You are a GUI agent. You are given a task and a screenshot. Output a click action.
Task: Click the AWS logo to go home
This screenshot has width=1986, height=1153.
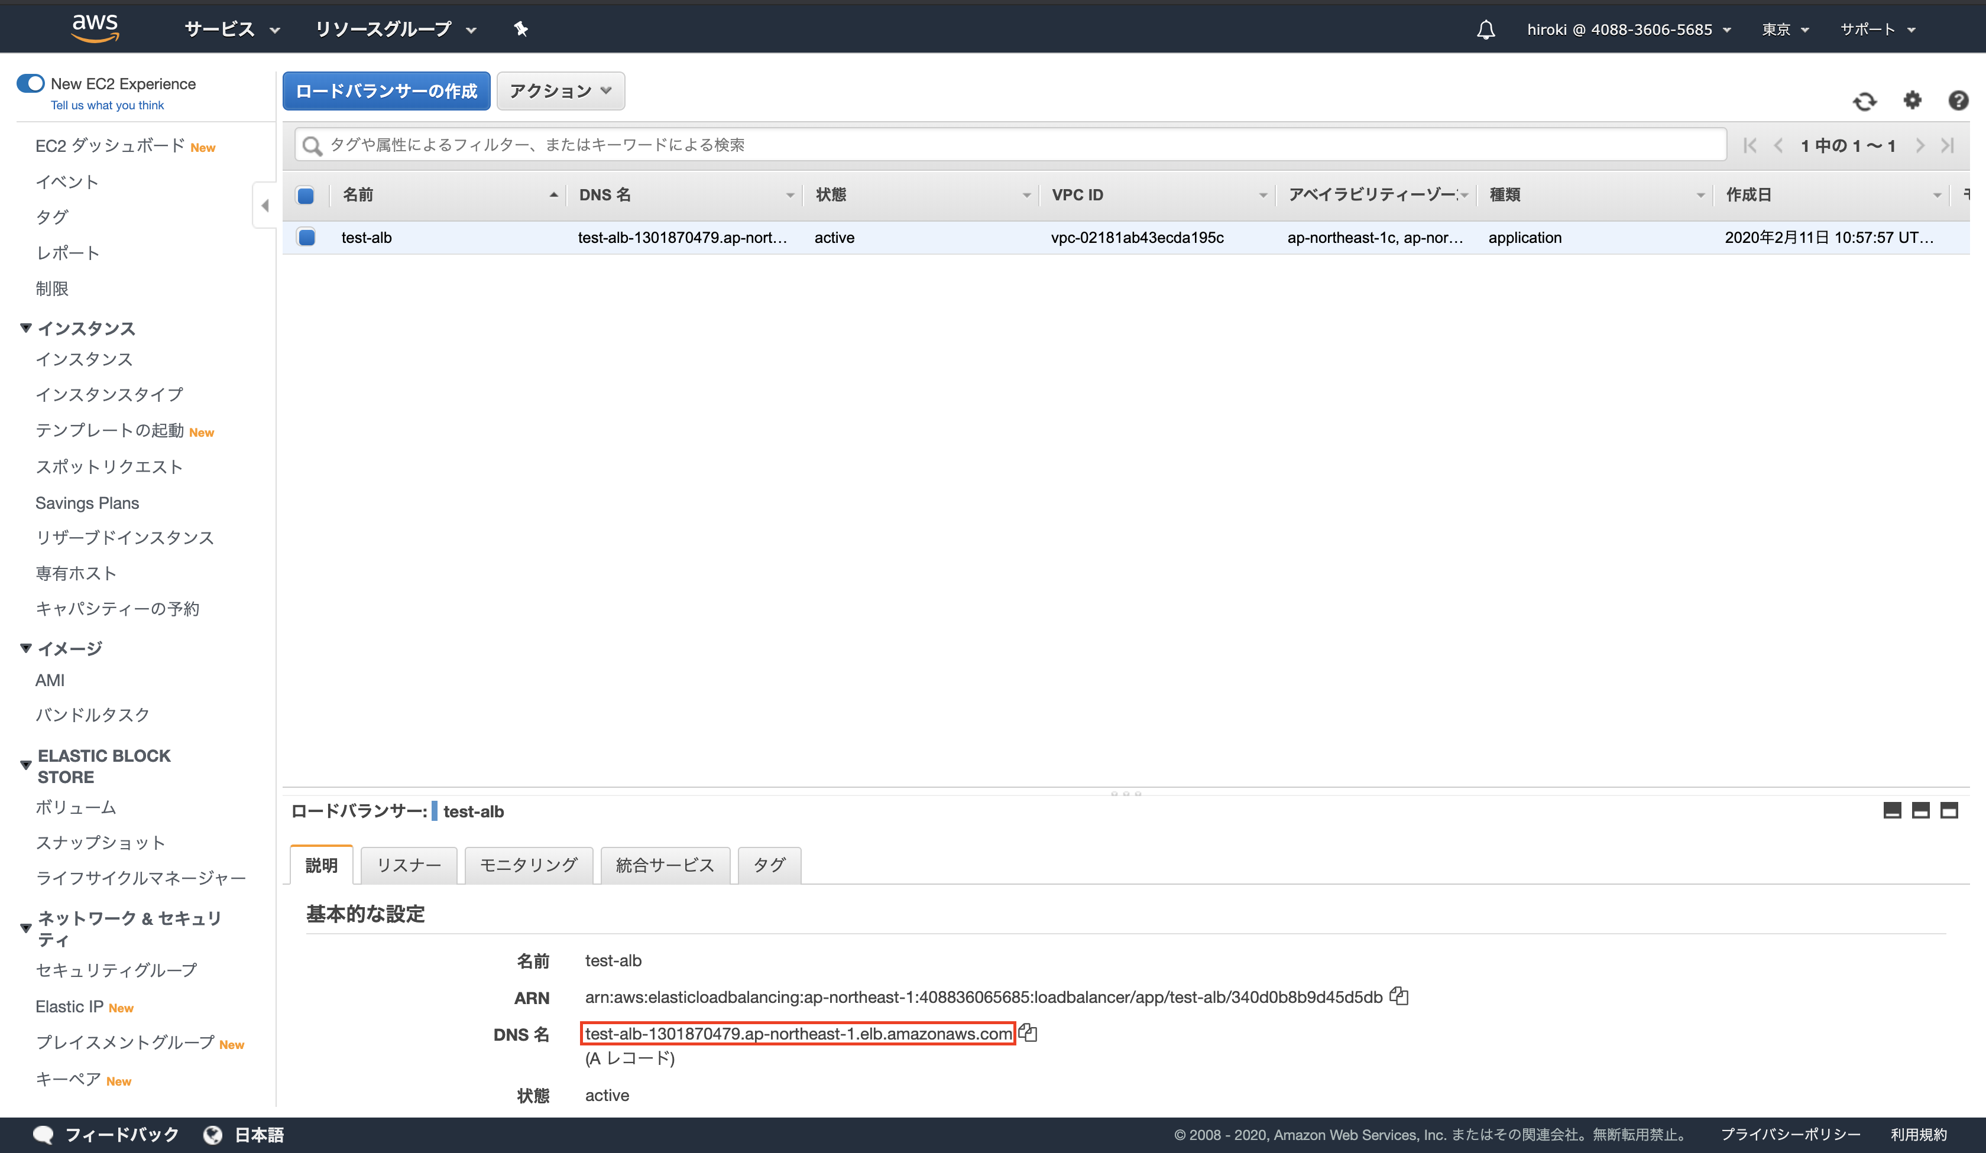[95, 27]
